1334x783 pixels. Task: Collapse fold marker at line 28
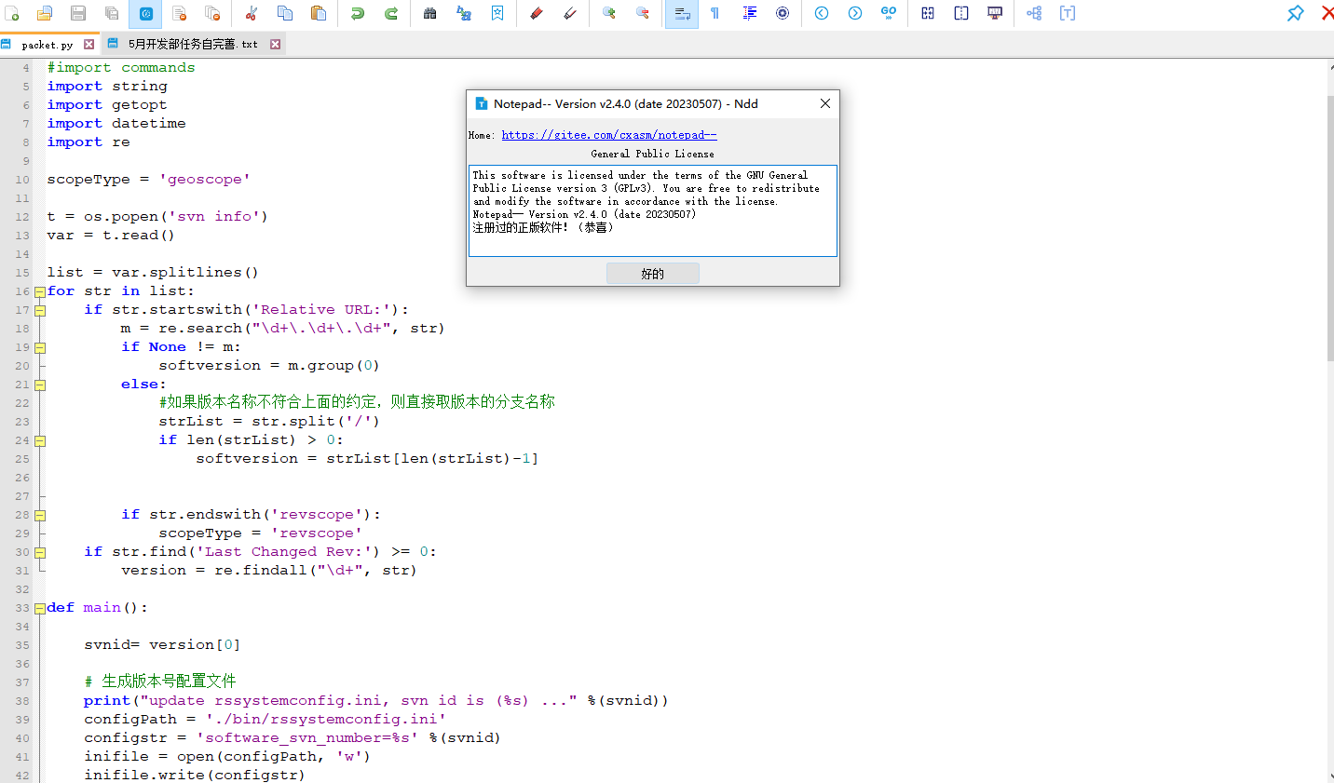pyautogui.click(x=40, y=515)
